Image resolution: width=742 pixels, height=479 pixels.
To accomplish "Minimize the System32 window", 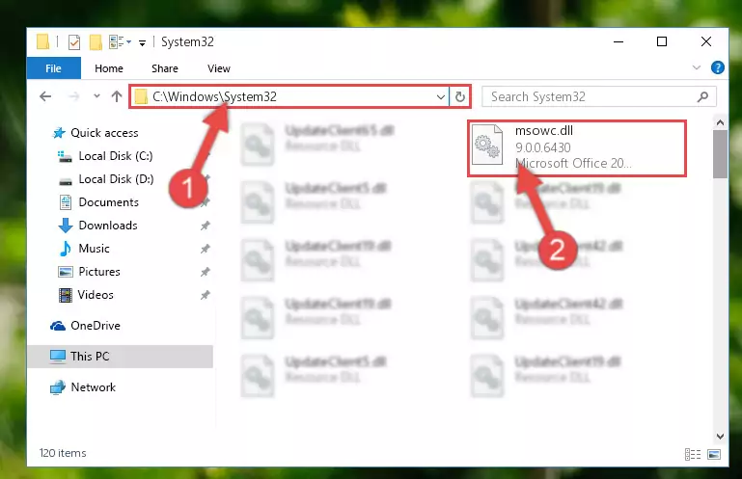I will click(618, 41).
